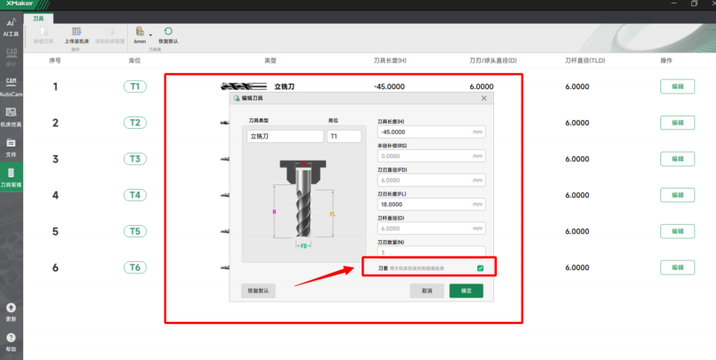Switch to the 刀具 tab
The height and width of the screenshot is (360, 716).
40,18
